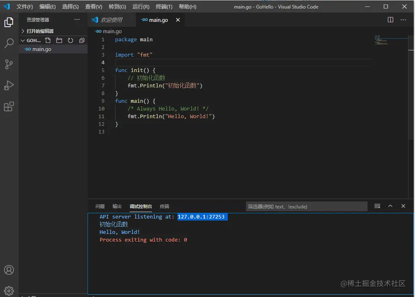Viewport: 415px width, 297px height.
Task: Open the Search view icon
Action: (9, 43)
